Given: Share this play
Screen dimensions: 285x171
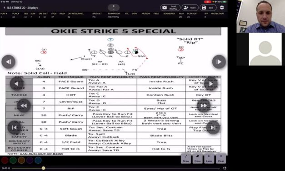Looking at the screenshot, I should click(x=190, y=8).
